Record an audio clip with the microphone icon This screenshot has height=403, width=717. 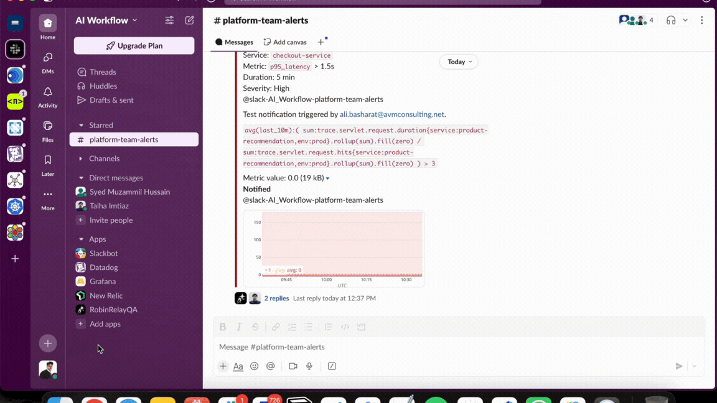coord(309,366)
